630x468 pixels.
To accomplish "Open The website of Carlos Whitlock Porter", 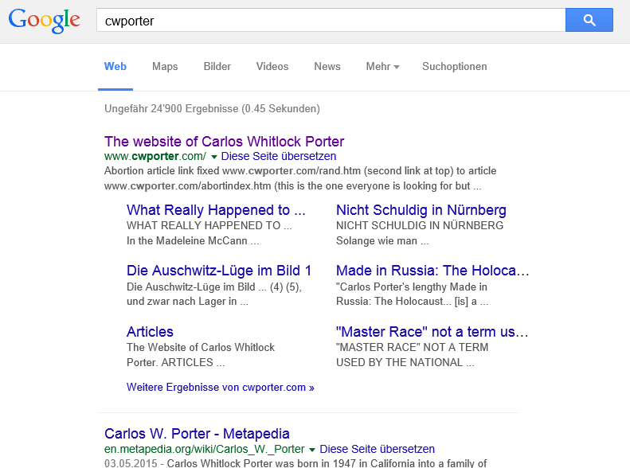I will coord(224,142).
